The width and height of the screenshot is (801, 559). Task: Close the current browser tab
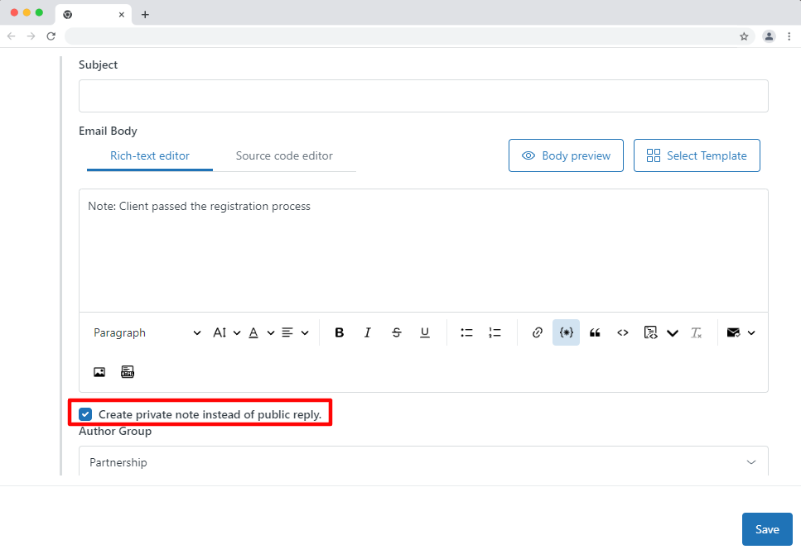pyautogui.click(x=122, y=15)
